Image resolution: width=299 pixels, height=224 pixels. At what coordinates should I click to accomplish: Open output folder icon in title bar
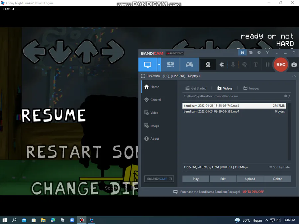pyautogui.click(x=251, y=52)
